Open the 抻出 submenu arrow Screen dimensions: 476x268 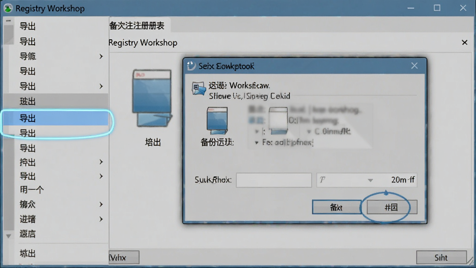[x=101, y=162]
